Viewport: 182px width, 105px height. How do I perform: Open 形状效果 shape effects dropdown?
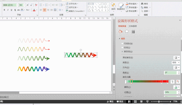[x=132, y=11]
